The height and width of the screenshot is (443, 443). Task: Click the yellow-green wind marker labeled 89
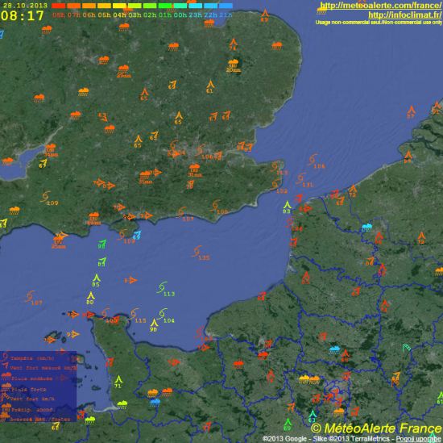coord(287,207)
